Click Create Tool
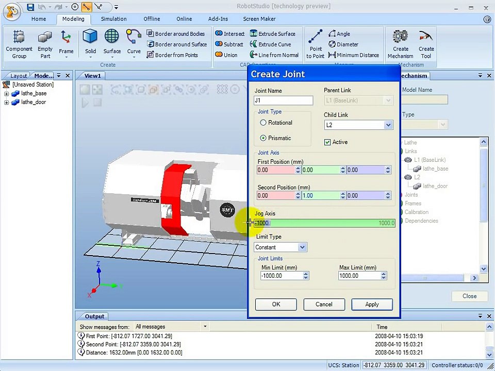 point(426,44)
